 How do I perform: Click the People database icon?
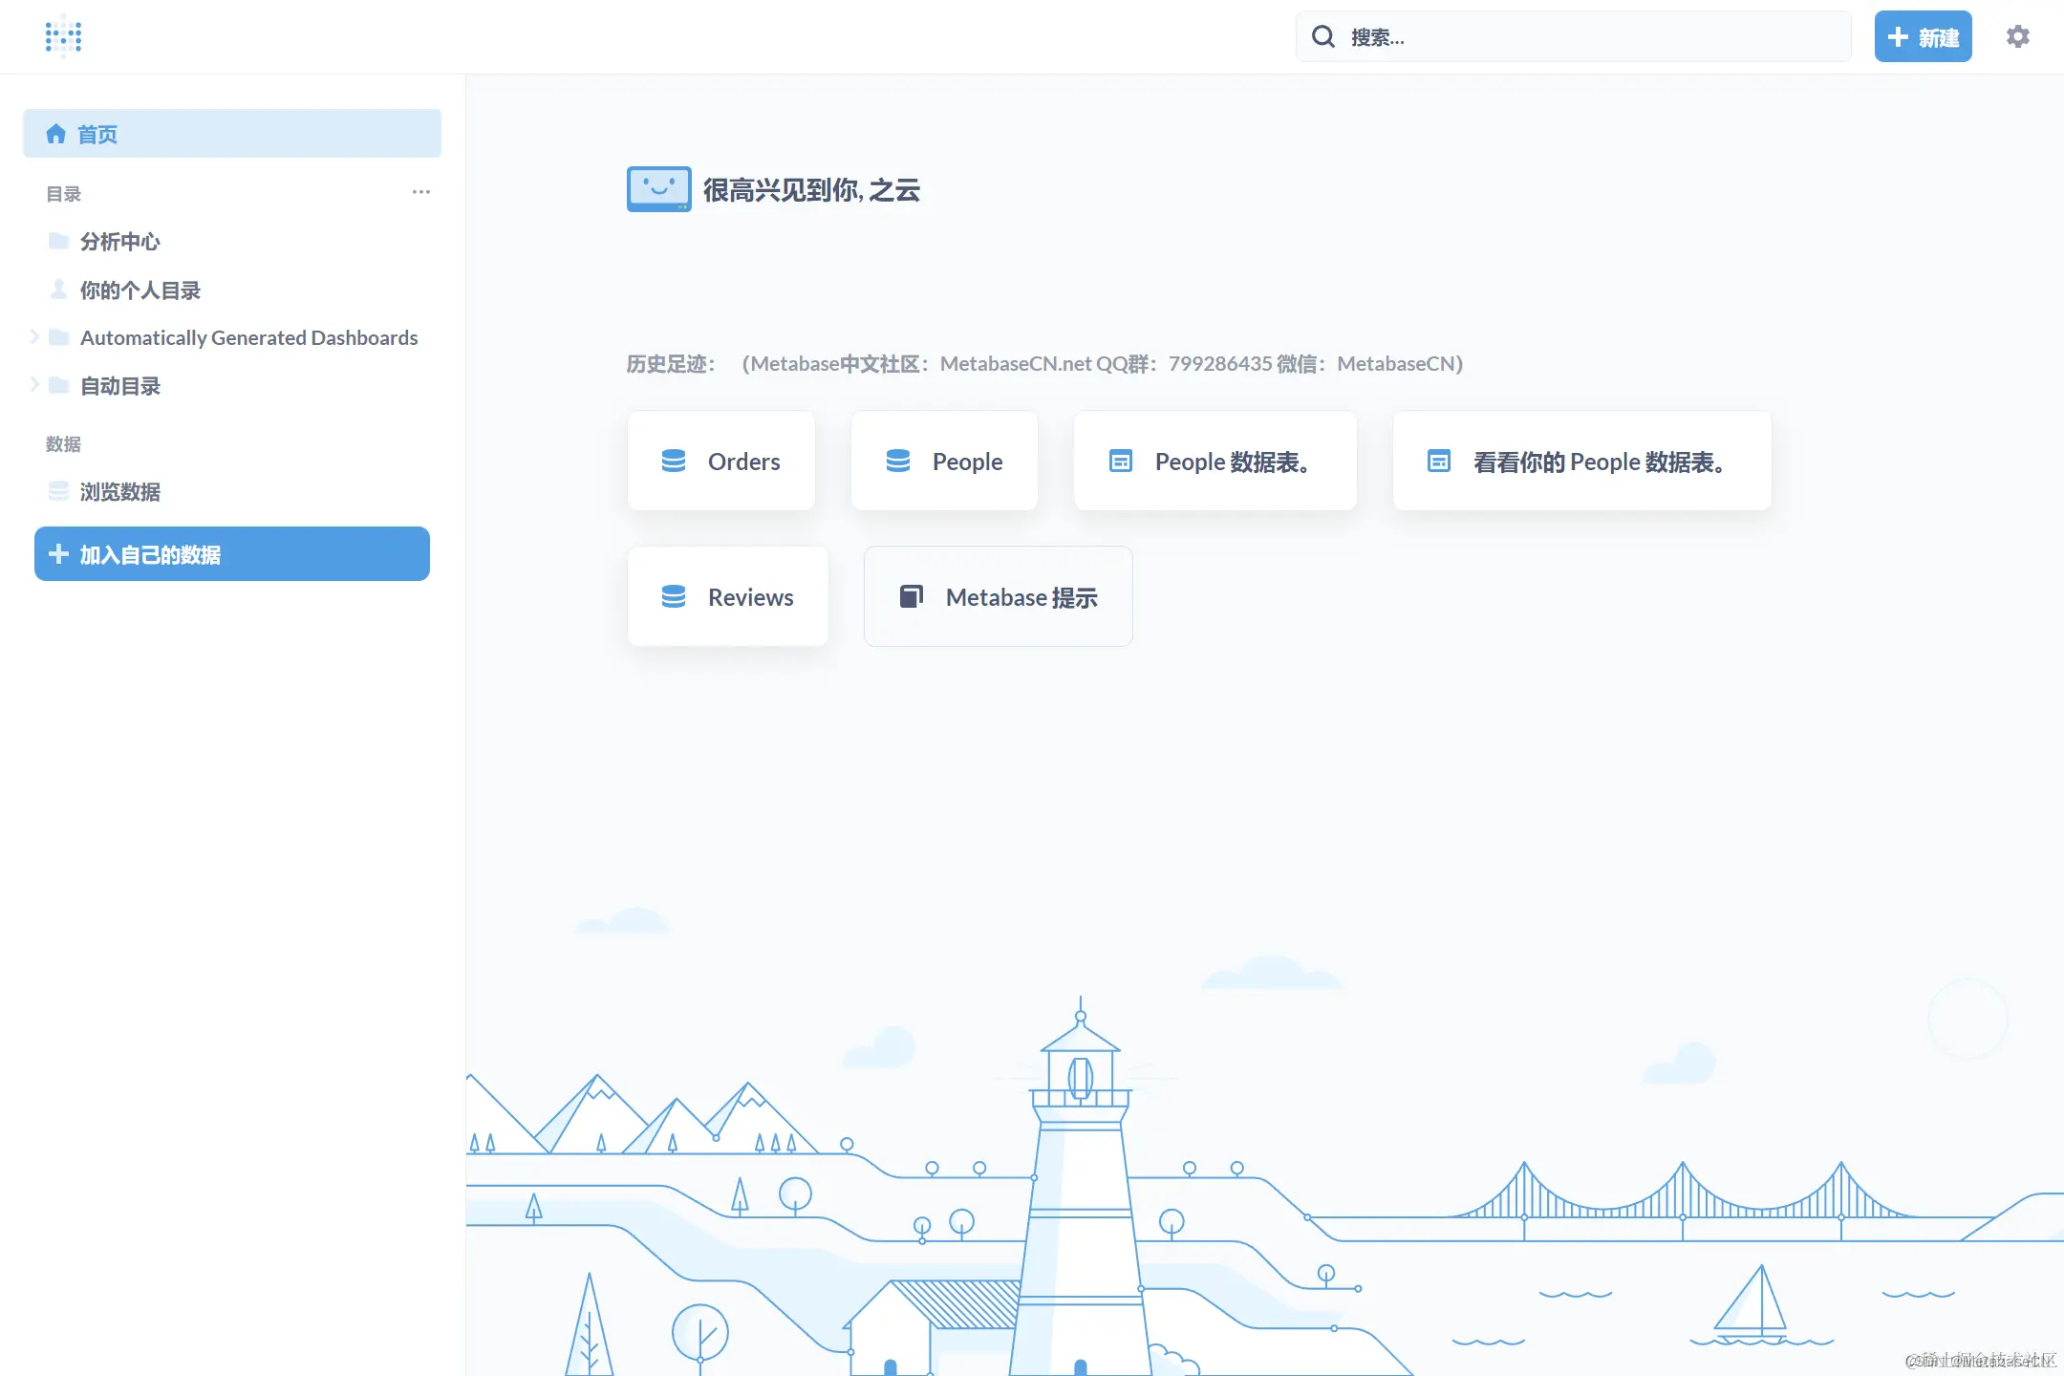(897, 462)
